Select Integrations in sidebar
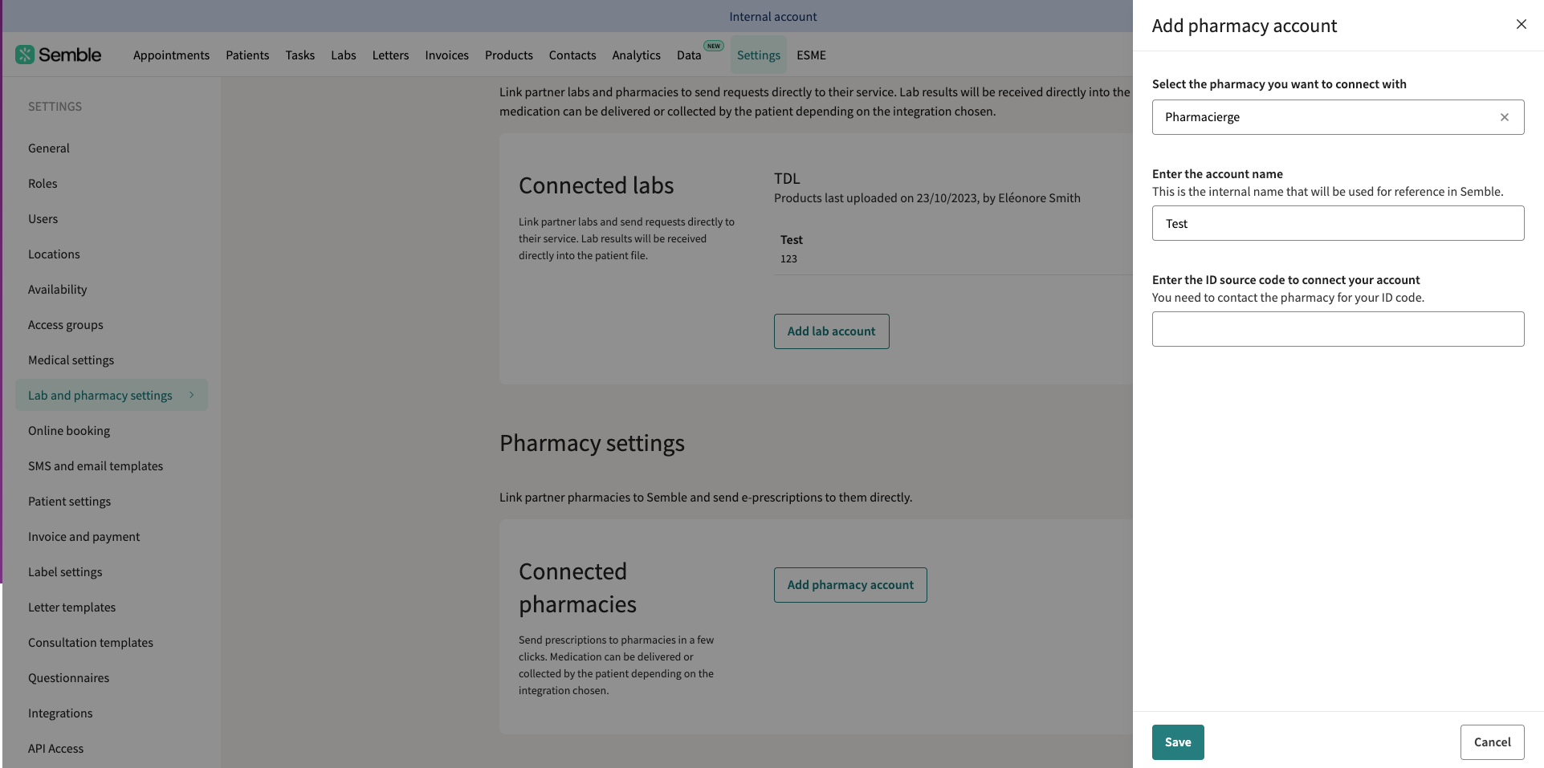The image size is (1544, 768). [60, 713]
